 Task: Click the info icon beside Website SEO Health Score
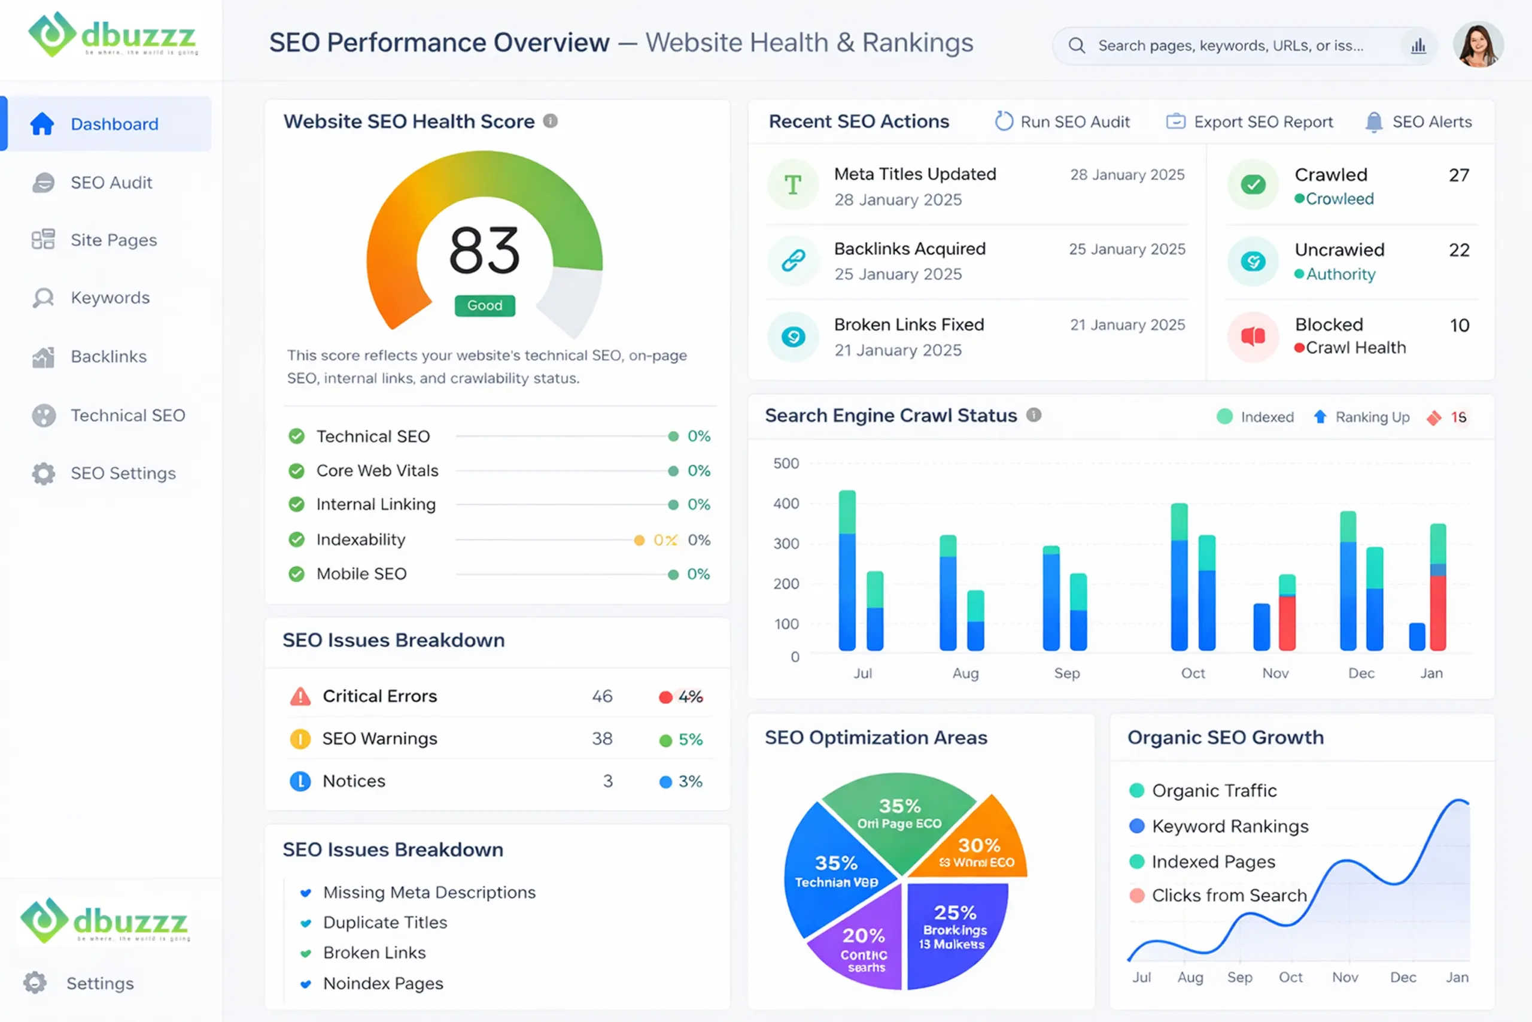coord(551,121)
